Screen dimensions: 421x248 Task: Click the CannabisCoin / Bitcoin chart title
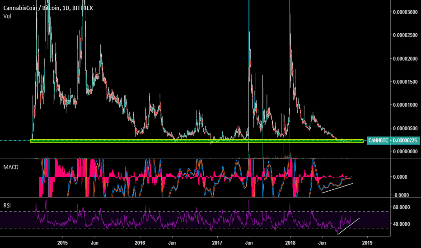(x=48, y=8)
